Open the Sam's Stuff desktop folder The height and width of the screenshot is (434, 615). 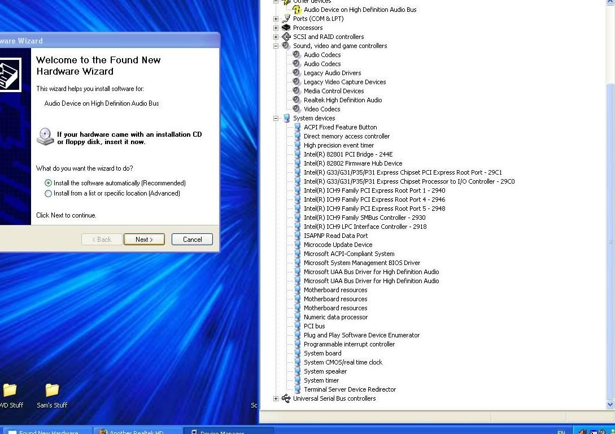52,390
